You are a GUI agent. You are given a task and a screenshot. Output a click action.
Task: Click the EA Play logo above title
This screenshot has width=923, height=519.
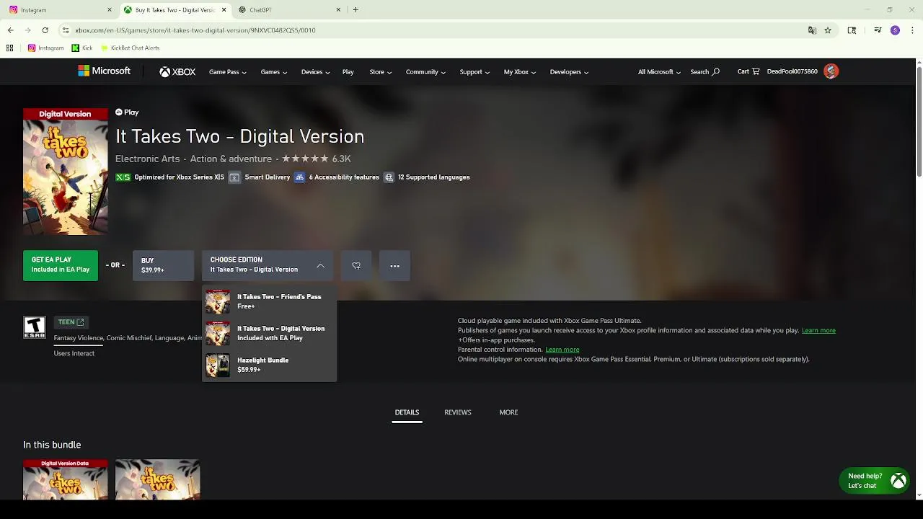click(x=127, y=112)
